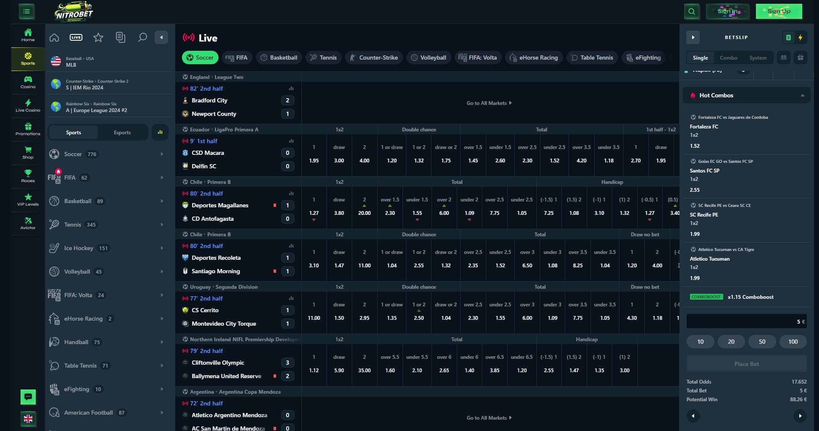Set stake to 10 quick button
Image resolution: width=819 pixels, height=431 pixels.
700,342
